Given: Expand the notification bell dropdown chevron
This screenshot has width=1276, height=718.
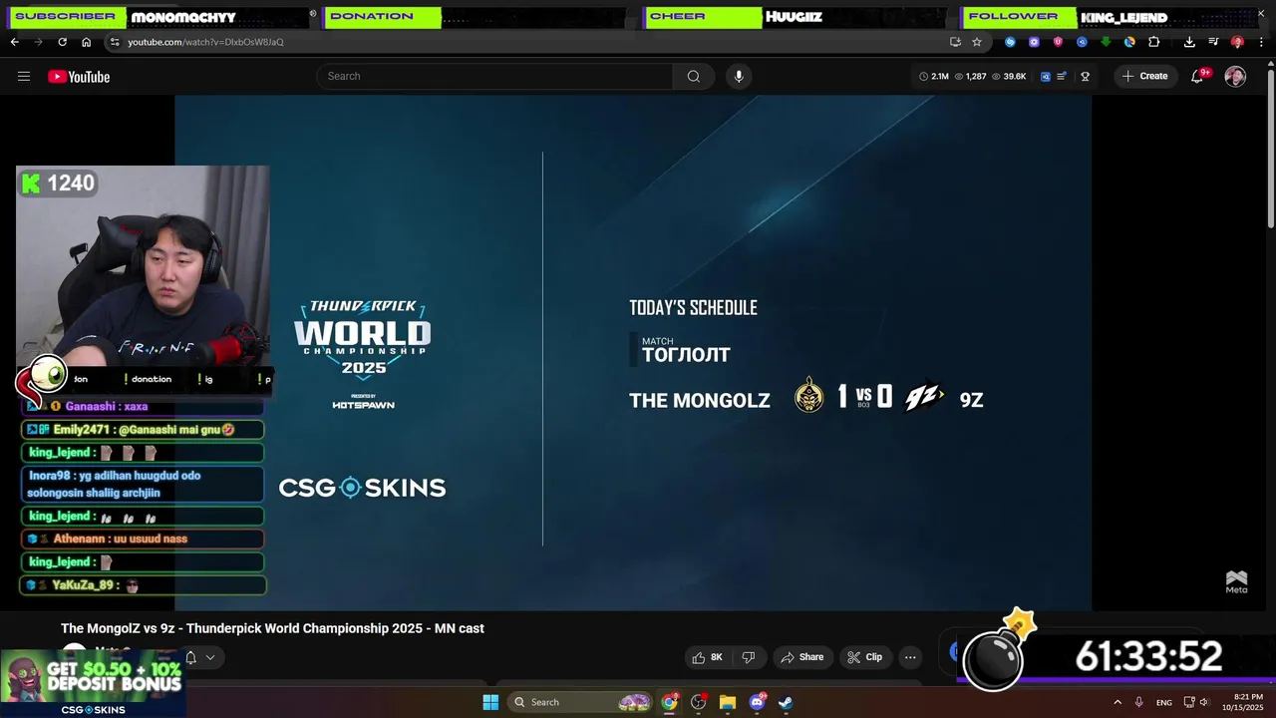Looking at the screenshot, I should pyautogui.click(x=210, y=658).
